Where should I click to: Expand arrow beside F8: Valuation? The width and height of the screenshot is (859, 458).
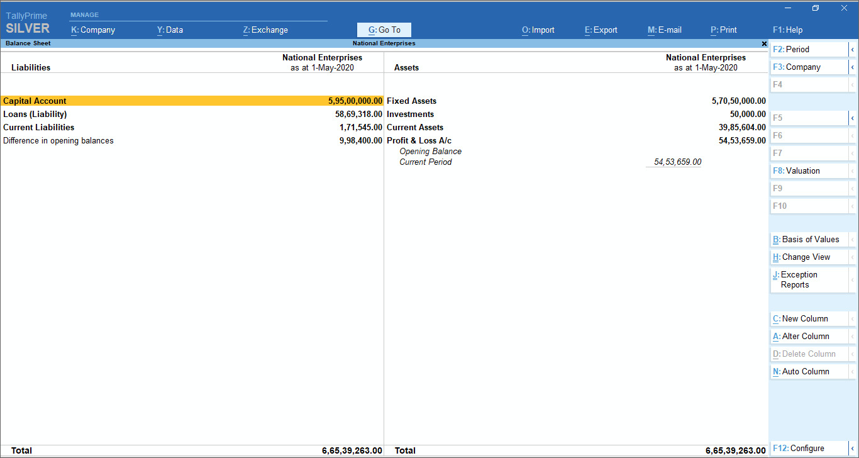(853, 170)
